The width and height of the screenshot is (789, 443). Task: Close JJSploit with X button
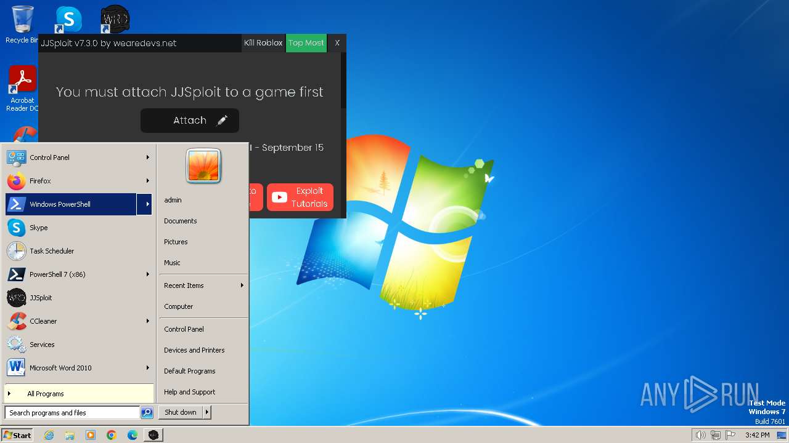(337, 43)
